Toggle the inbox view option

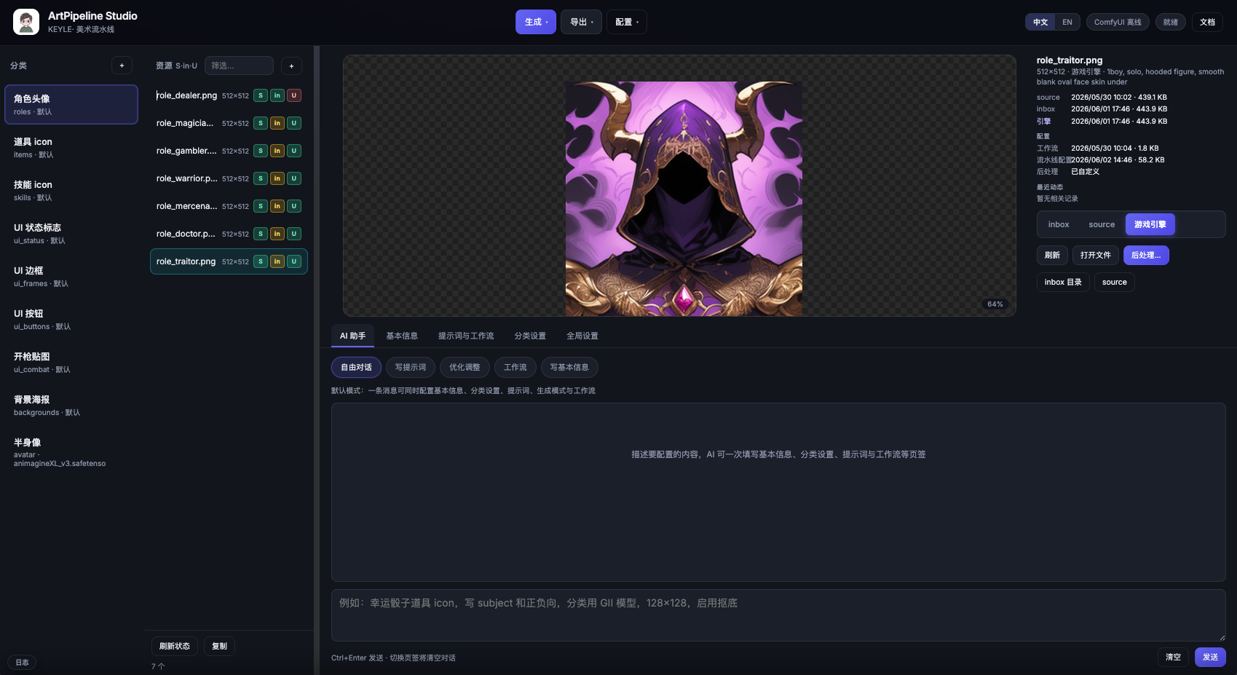coord(1059,224)
